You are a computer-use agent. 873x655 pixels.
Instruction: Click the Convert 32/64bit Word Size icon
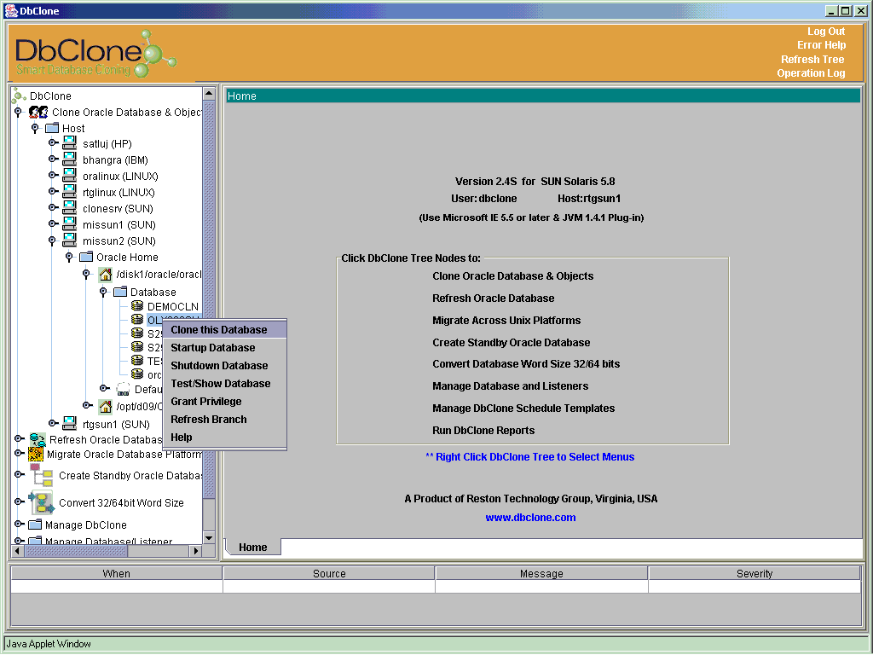click(41, 502)
